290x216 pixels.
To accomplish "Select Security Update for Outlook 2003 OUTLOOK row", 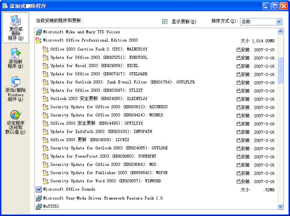I will tap(109, 148).
